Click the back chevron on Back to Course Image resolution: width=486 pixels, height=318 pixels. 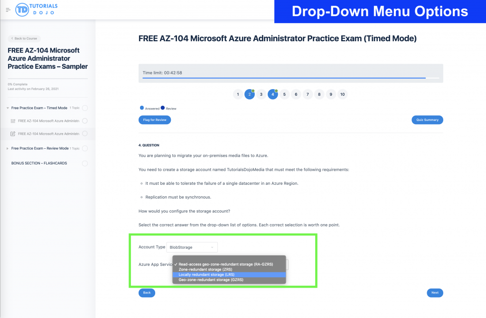point(12,38)
